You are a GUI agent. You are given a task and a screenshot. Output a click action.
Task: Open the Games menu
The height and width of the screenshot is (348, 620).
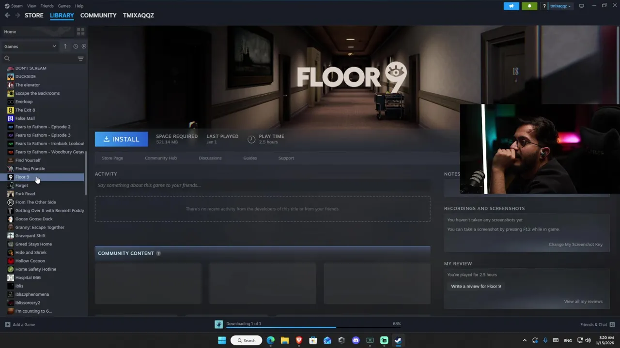click(64, 6)
